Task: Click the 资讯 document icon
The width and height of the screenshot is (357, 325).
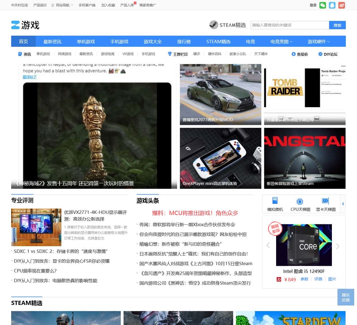Action: click(x=20, y=54)
